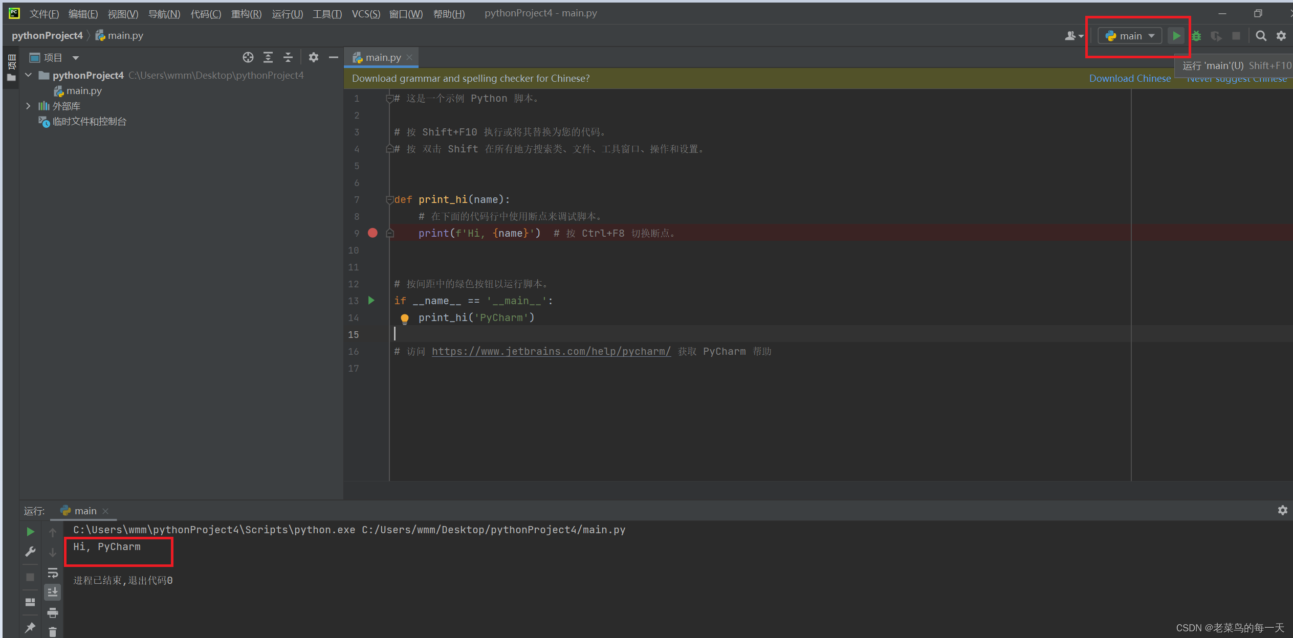Open the 帮助(H) menu
The height and width of the screenshot is (638, 1293).
click(449, 14)
